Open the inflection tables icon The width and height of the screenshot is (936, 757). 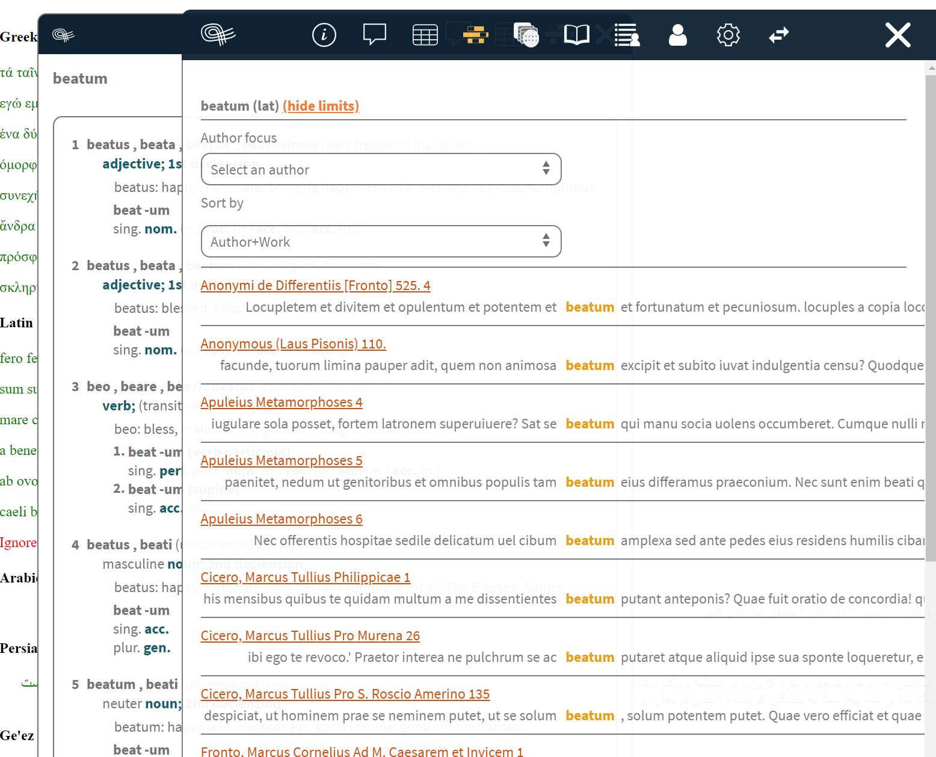click(x=425, y=34)
